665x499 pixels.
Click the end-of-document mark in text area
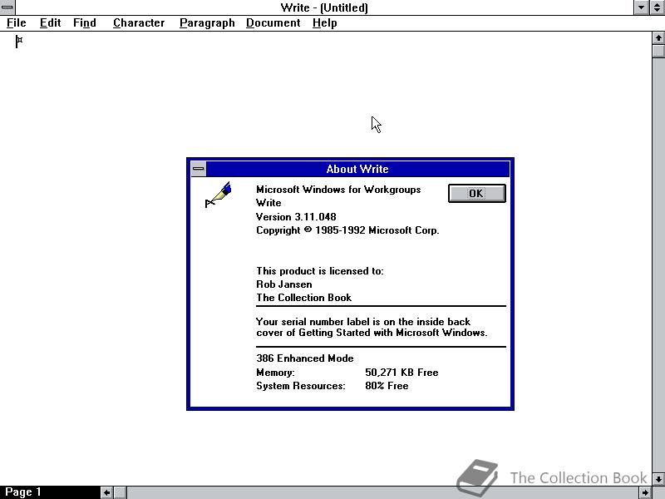coord(18,41)
